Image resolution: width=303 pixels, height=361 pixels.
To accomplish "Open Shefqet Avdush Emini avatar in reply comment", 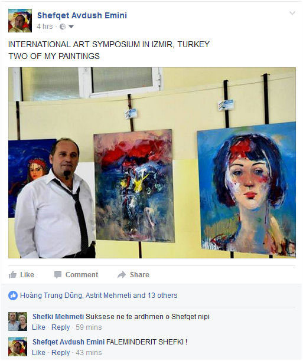I will pyautogui.click(x=18, y=347).
